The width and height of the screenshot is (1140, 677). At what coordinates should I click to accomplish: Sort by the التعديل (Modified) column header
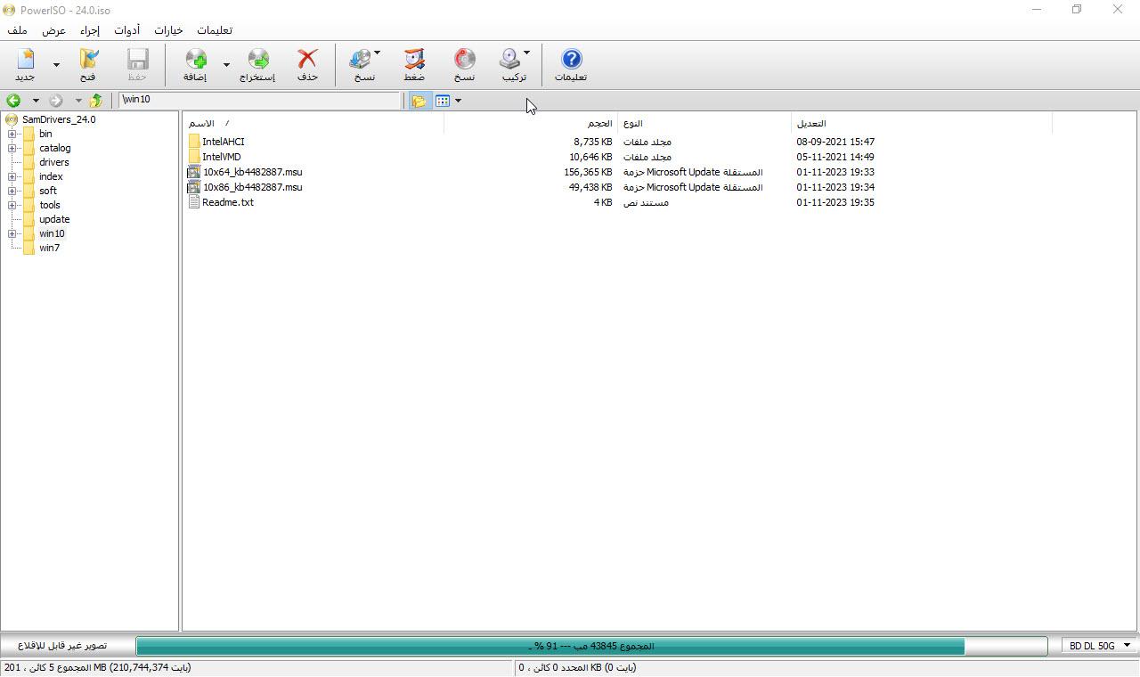click(x=921, y=123)
